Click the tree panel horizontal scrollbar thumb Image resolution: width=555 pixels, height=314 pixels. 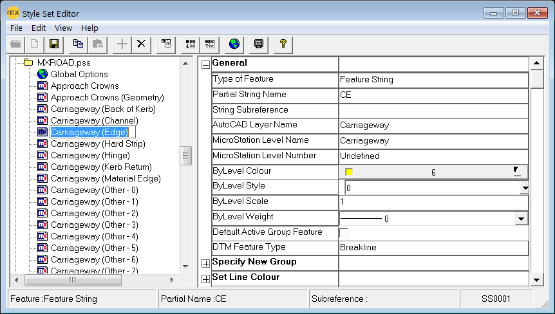click(73, 280)
